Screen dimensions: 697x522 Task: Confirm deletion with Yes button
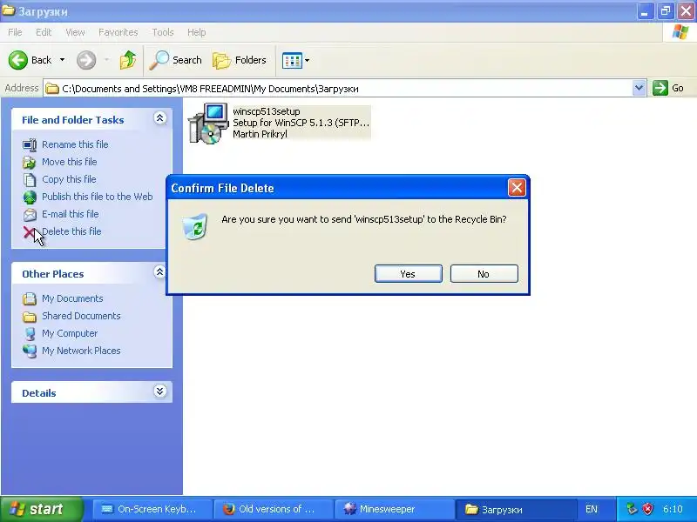pos(408,274)
